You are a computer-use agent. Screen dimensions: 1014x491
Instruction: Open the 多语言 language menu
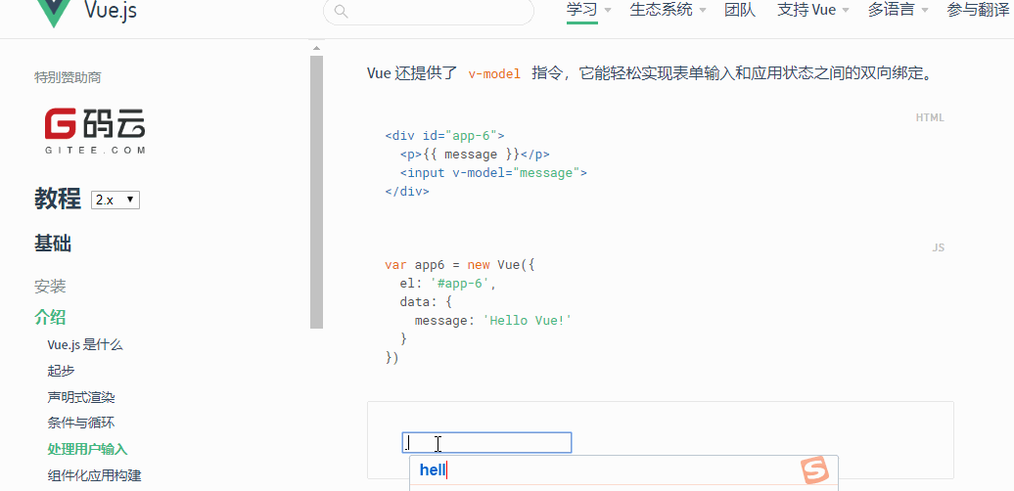[x=898, y=10]
